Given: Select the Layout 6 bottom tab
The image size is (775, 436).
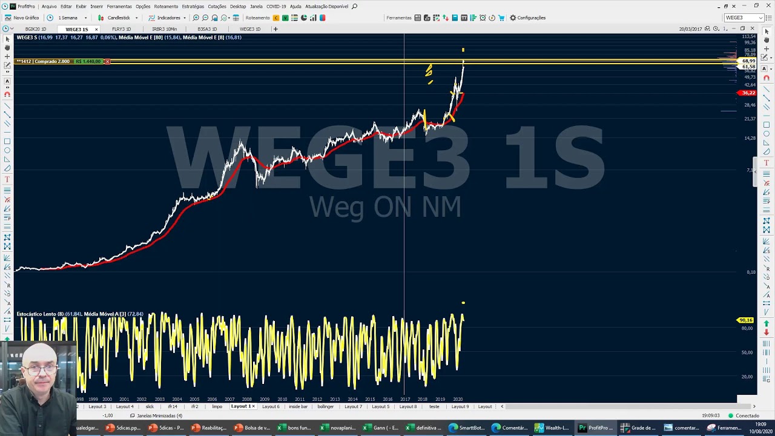Looking at the screenshot, I should pos(271,406).
